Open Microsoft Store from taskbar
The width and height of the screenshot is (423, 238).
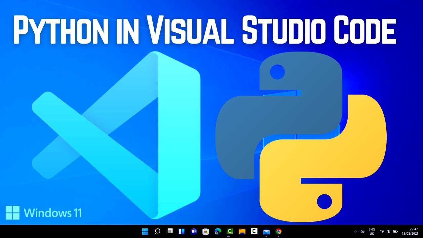(206, 231)
